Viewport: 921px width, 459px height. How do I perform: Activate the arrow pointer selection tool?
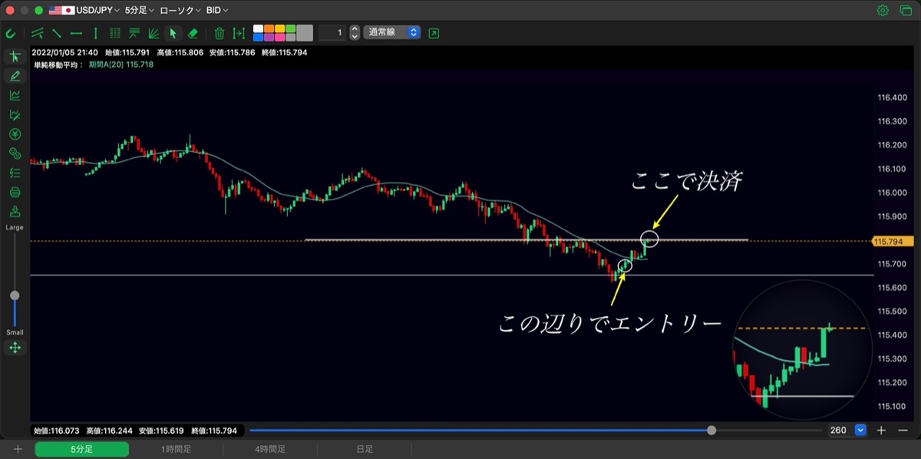[173, 33]
